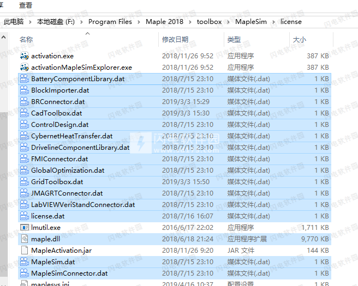Select the BatteryComponentLibrary.dat file icon
This screenshot has height=286, width=358.
[25, 79]
